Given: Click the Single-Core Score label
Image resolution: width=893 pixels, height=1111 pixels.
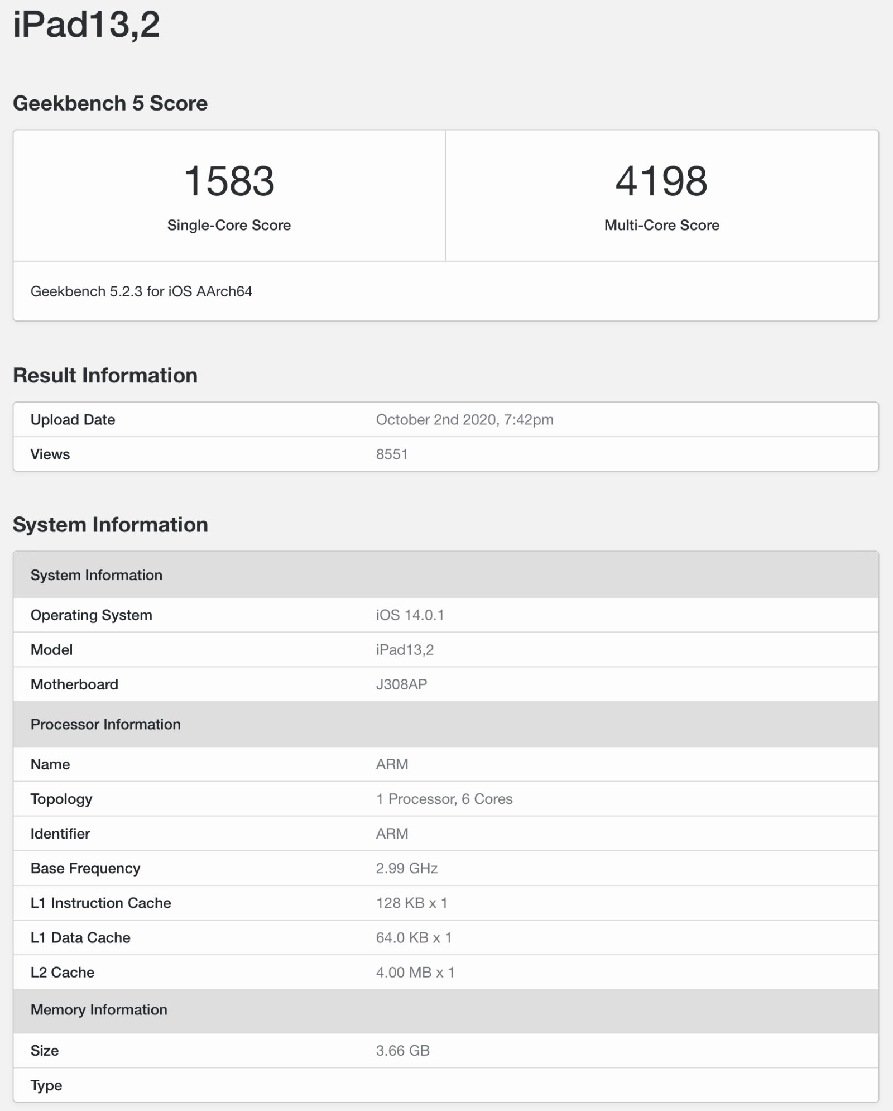Looking at the screenshot, I should (x=229, y=225).
